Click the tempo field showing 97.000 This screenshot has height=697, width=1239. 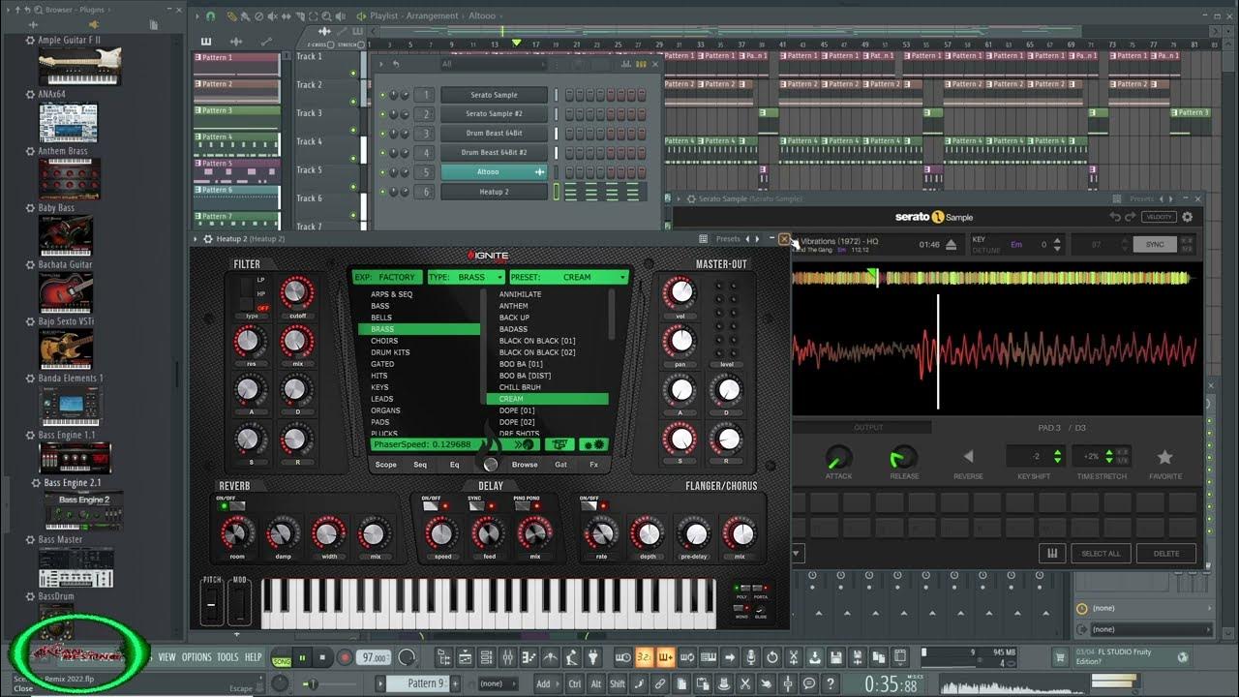pos(375,657)
